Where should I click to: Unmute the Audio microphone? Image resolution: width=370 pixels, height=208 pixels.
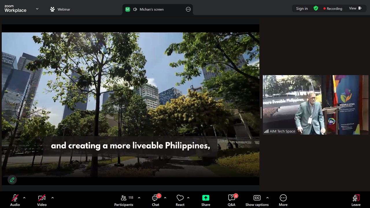(x=15, y=200)
